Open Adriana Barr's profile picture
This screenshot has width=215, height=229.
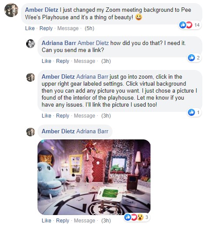[x=31, y=44]
